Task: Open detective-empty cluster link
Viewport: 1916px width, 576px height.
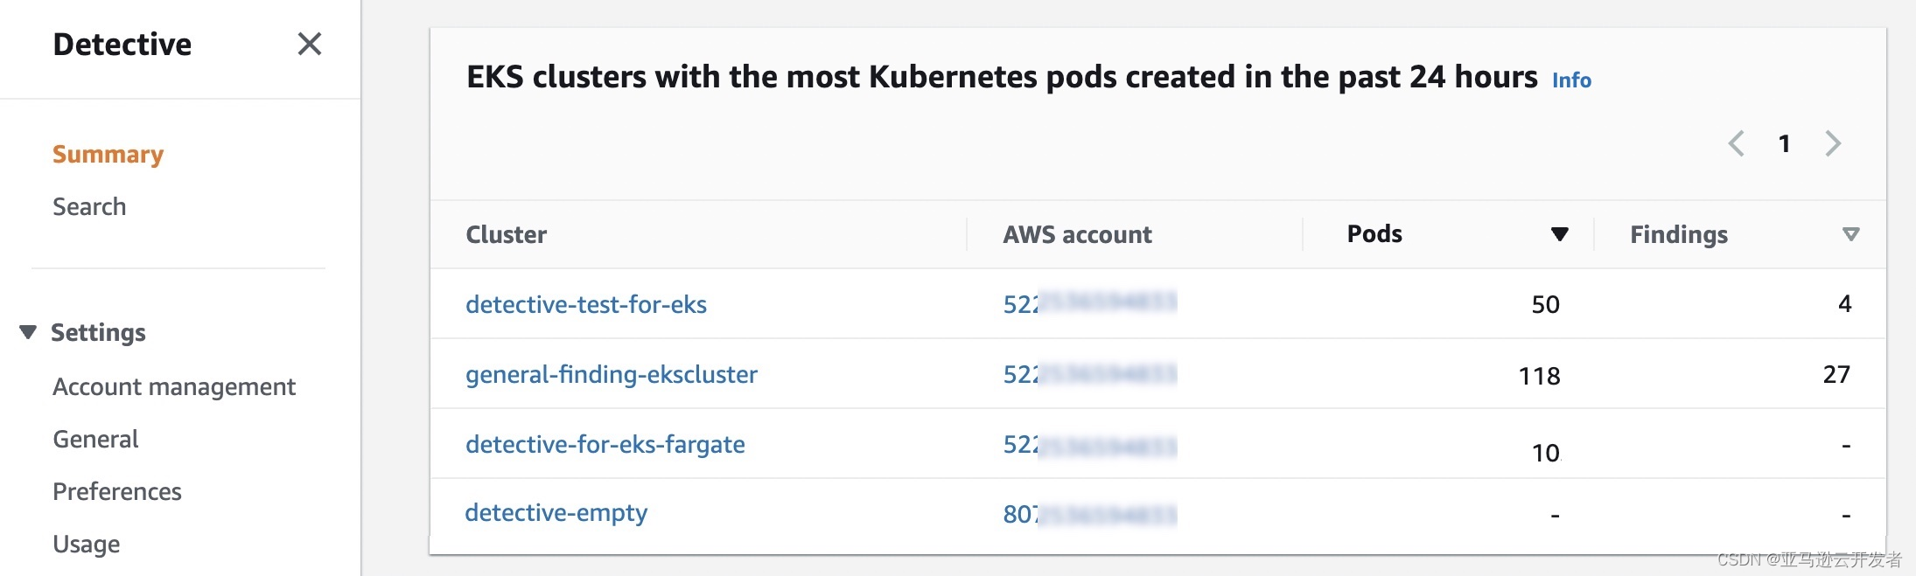Action: (x=556, y=512)
